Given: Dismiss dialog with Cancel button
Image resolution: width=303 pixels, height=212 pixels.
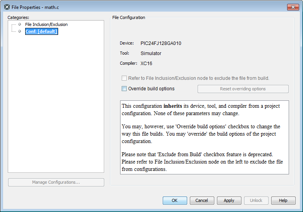Looking at the screenshot, I should point(202,200).
